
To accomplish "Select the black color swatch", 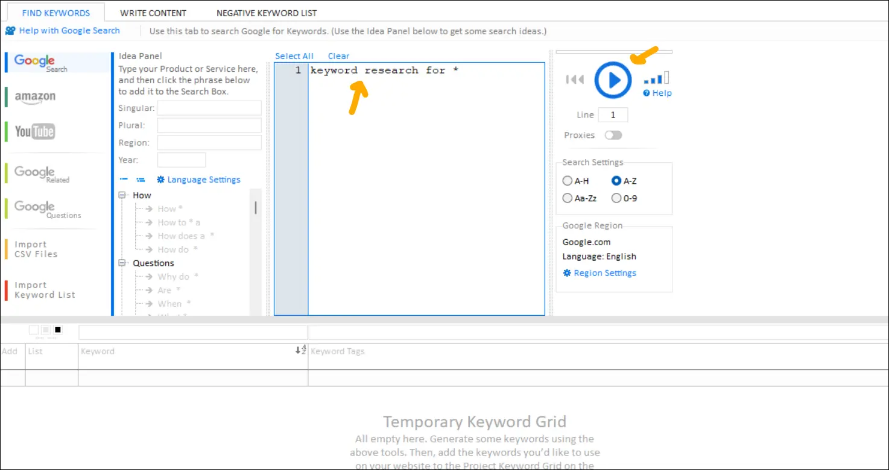I will (58, 330).
